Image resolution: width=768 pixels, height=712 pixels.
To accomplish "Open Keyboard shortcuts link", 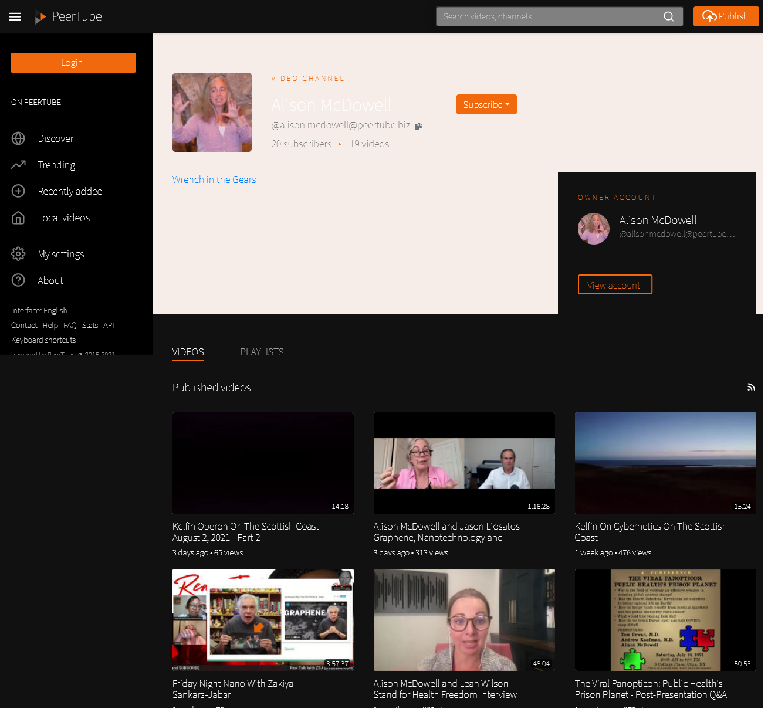I will tap(43, 340).
